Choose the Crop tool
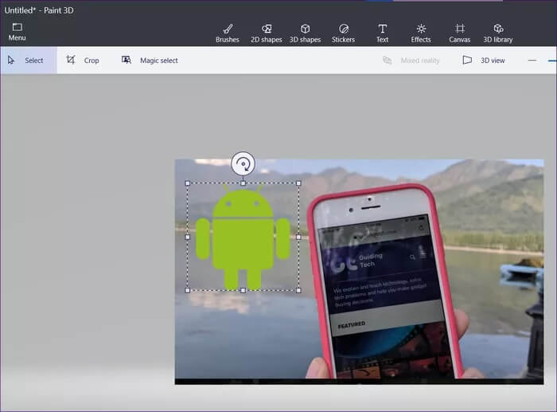The height and width of the screenshot is (412, 557). [x=83, y=61]
